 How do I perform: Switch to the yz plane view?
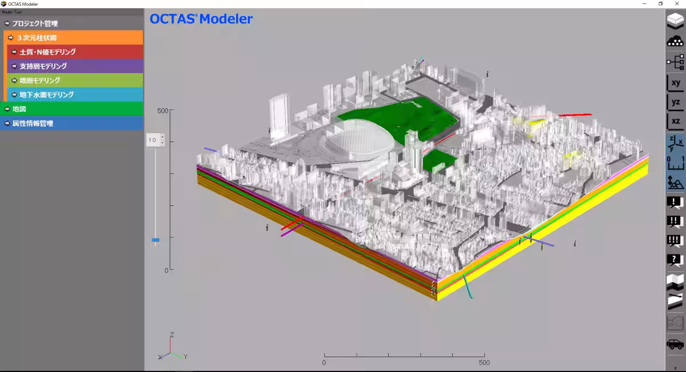[x=675, y=103]
